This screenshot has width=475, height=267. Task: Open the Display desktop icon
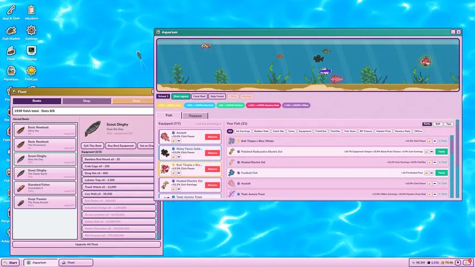coord(31,54)
